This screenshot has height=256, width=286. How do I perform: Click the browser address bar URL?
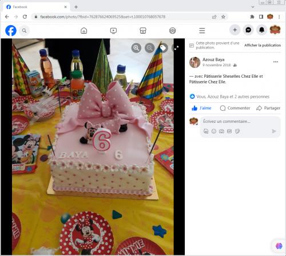(103, 17)
